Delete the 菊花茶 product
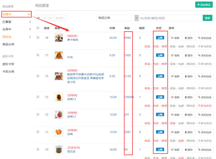The image size is (216, 159). [189, 150]
